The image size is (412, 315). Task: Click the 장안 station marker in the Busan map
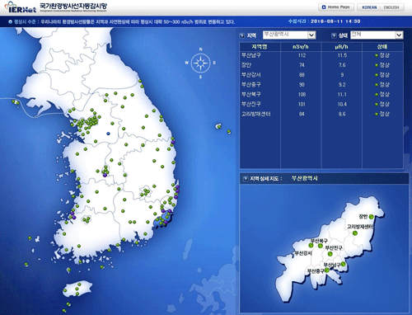[372, 217]
